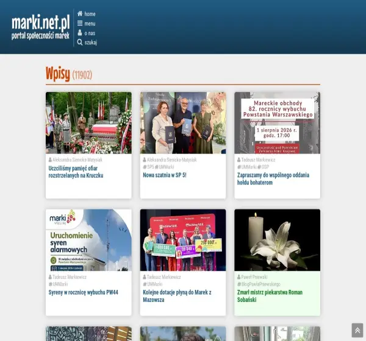Open the hamburger menu icon
This screenshot has height=341, width=366.
[x=80, y=23]
